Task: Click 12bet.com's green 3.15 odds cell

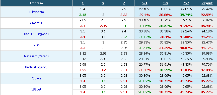Action: tap(83, 15)
